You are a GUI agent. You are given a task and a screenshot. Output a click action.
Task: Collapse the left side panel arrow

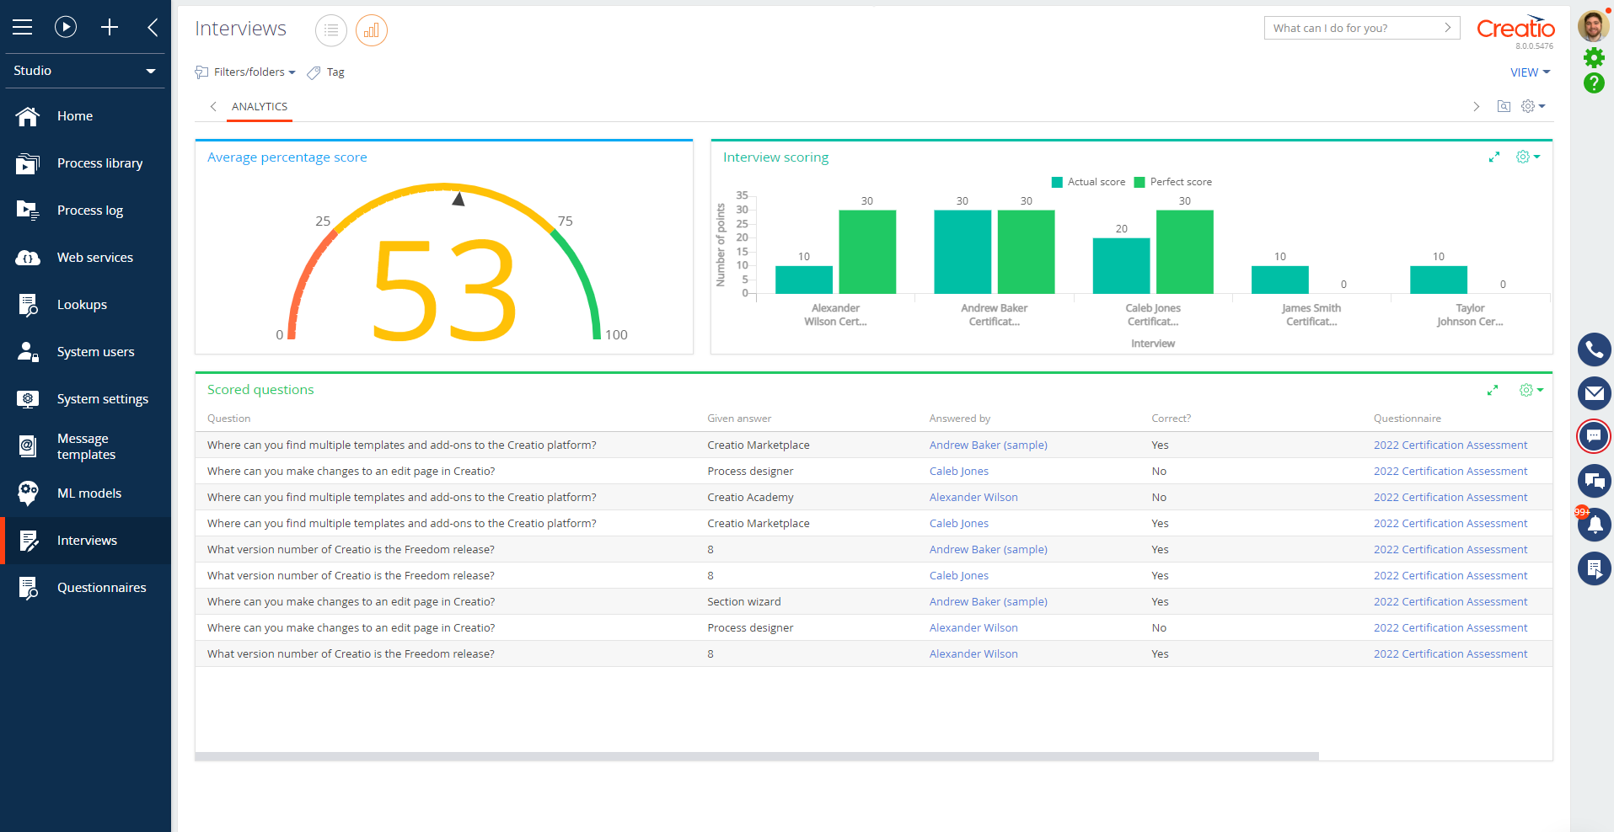tap(153, 27)
